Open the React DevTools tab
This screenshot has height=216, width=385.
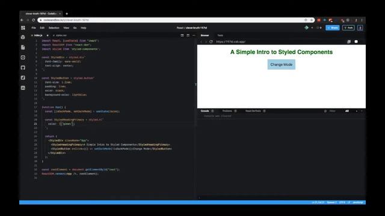tap(253, 111)
